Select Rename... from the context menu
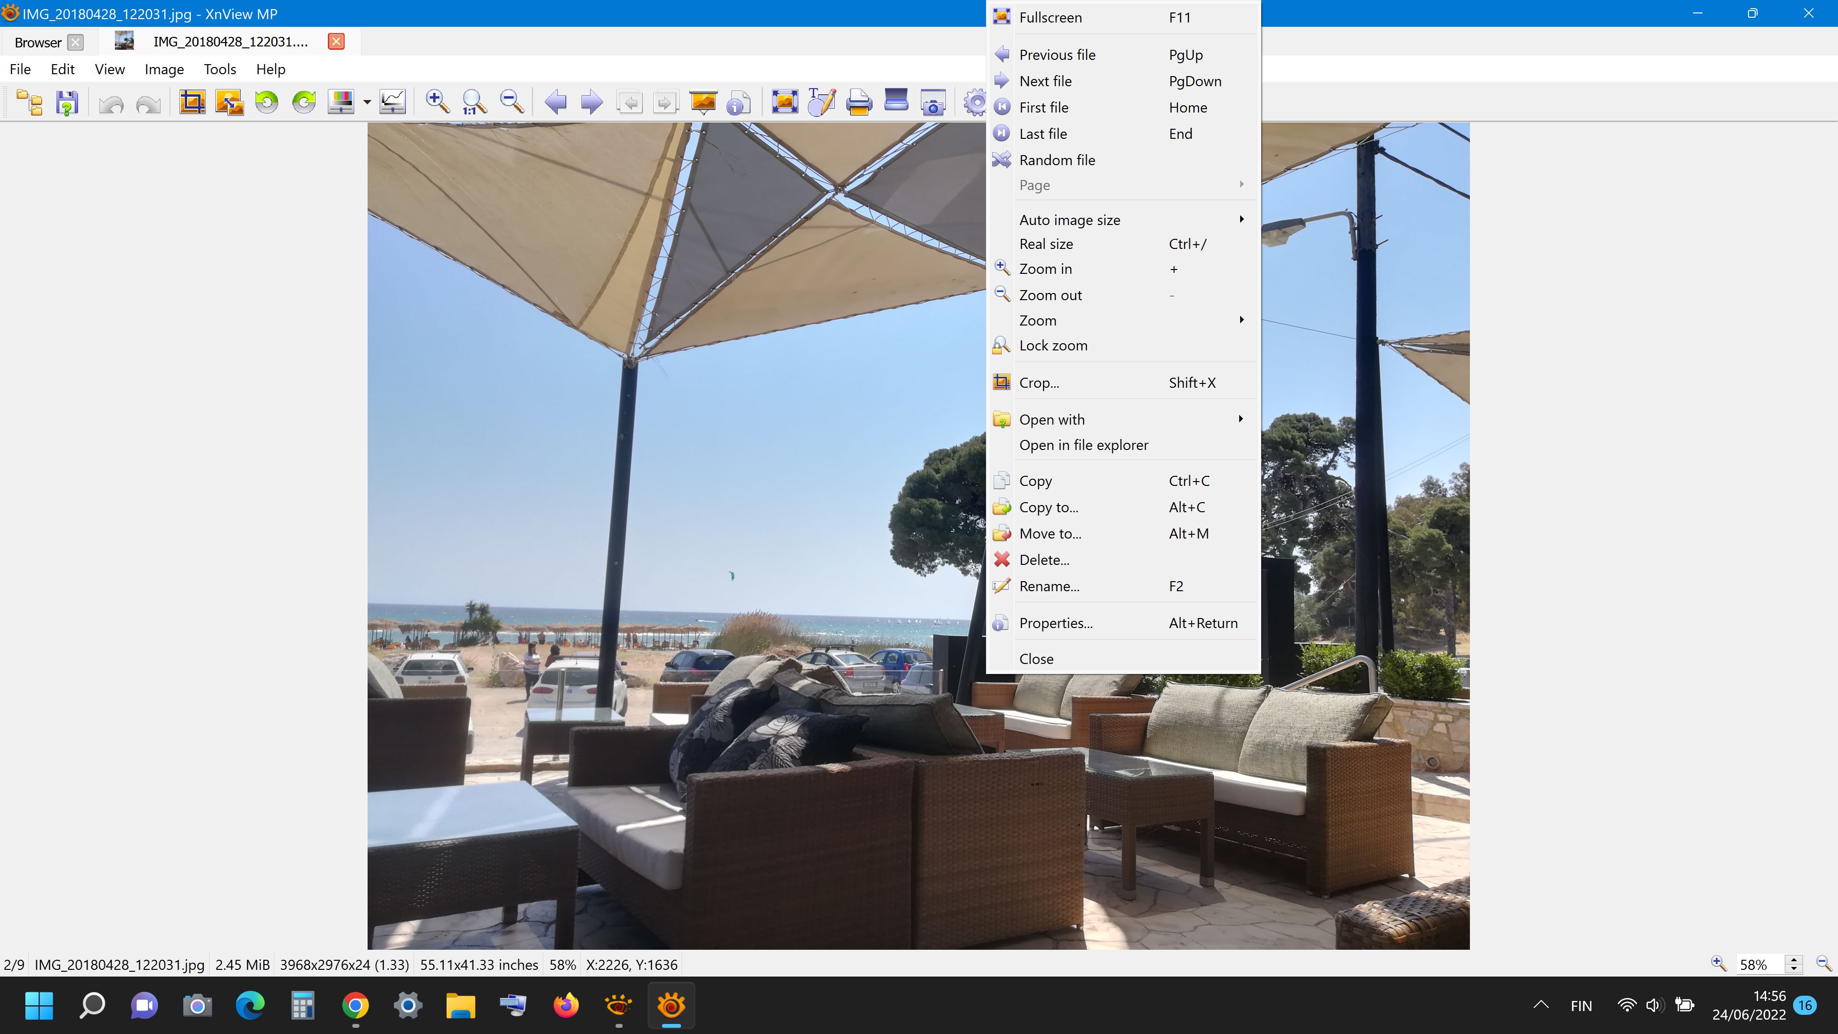Screen dimensions: 1838x1034 pyautogui.click(x=1049, y=586)
